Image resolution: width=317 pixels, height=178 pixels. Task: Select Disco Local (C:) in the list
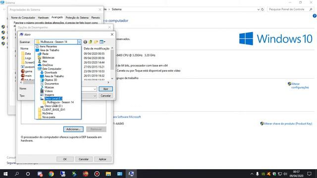click(53, 98)
